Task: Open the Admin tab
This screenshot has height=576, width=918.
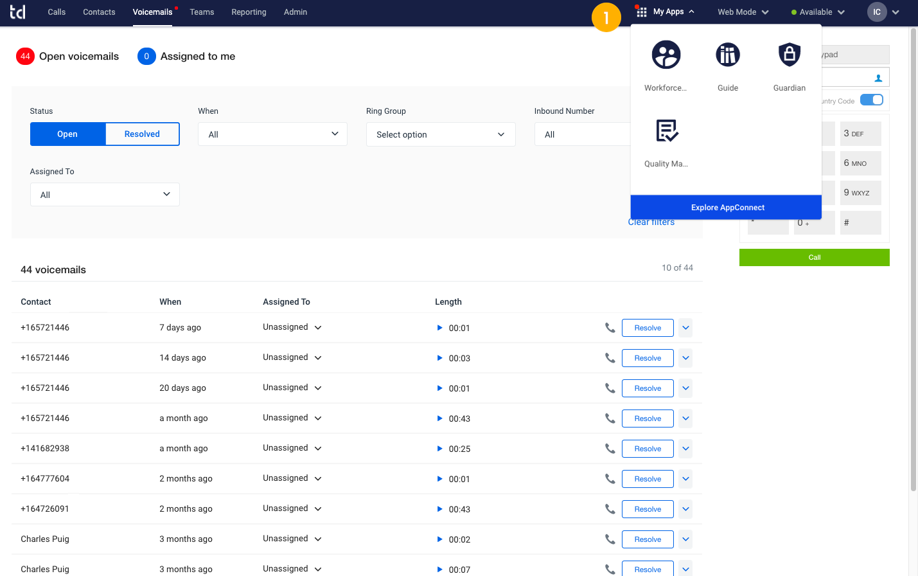Action: [296, 12]
